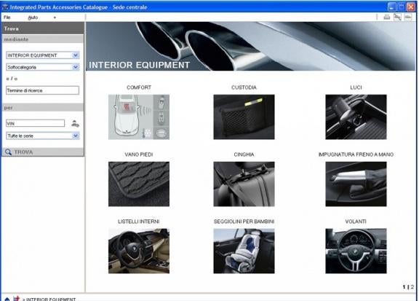The height and width of the screenshot is (301, 419).
Task: Open the SEGGIOLINI PER BAMBINI thumbnail
Action: 244,251
